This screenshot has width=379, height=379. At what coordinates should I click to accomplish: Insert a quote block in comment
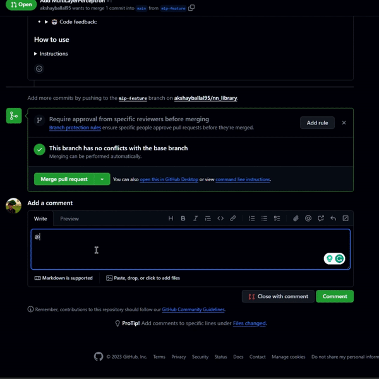tap(208, 219)
